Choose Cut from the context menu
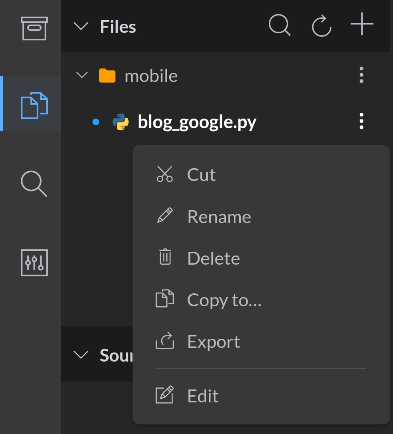The height and width of the screenshot is (434, 393). click(x=261, y=174)
